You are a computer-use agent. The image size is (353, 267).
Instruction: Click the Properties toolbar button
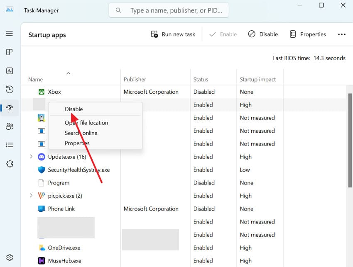[x=308, y=34]
